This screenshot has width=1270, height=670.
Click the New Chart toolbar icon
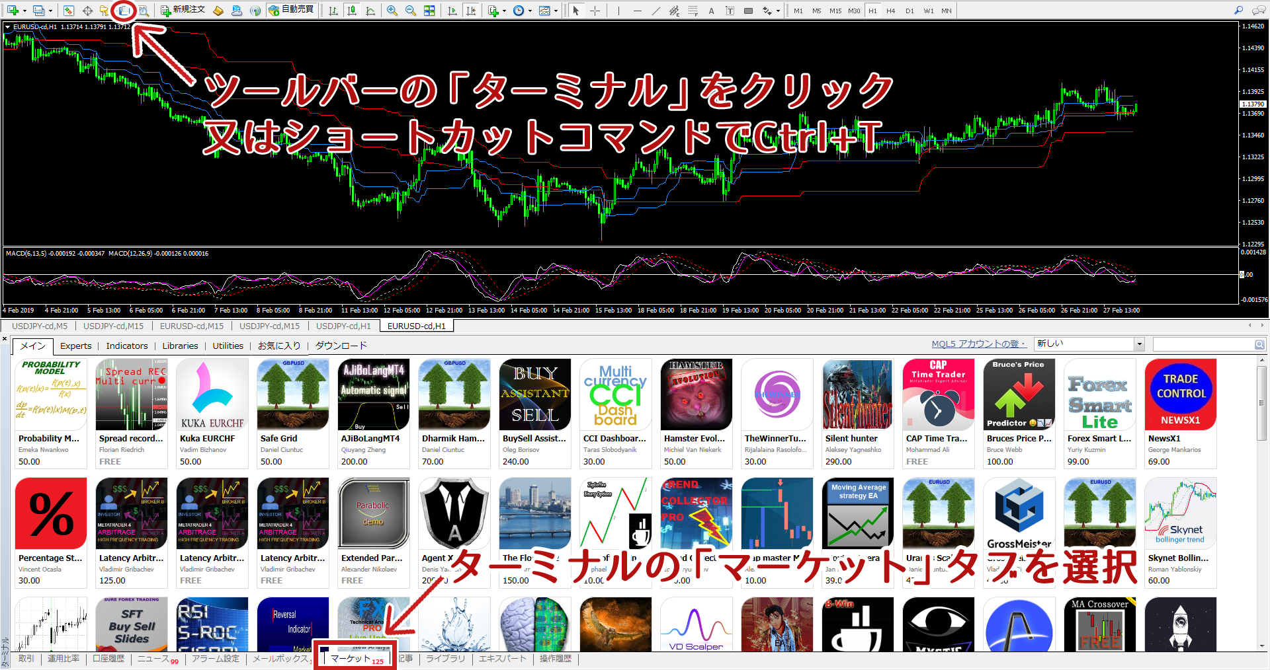point(13,11)
